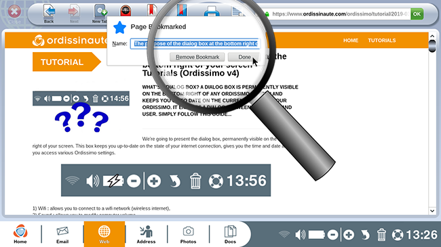This screenshot has height=247, width=441.
Task: Click the undo arrow icon in status bar
Action: pyautogui.click(x=365, y=235)
